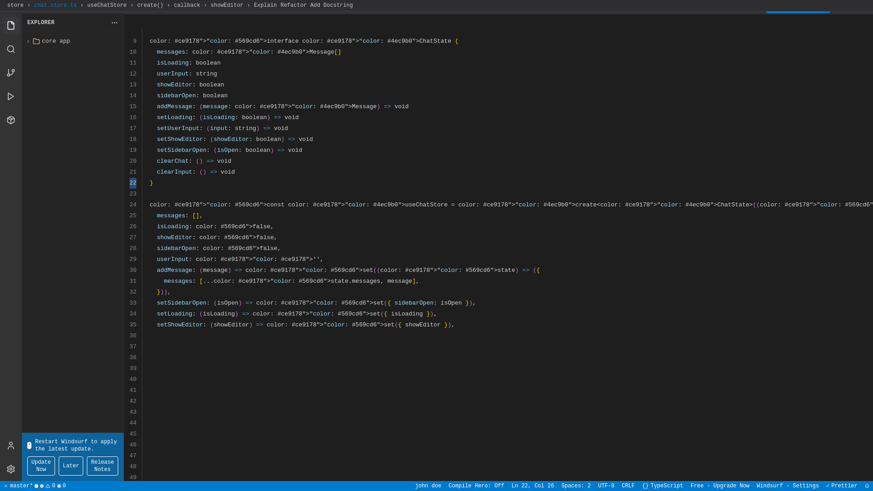The width and height of the screenshot is (873, 491).
Task: Click callback breadcrumb
Action: coord(187,5)
